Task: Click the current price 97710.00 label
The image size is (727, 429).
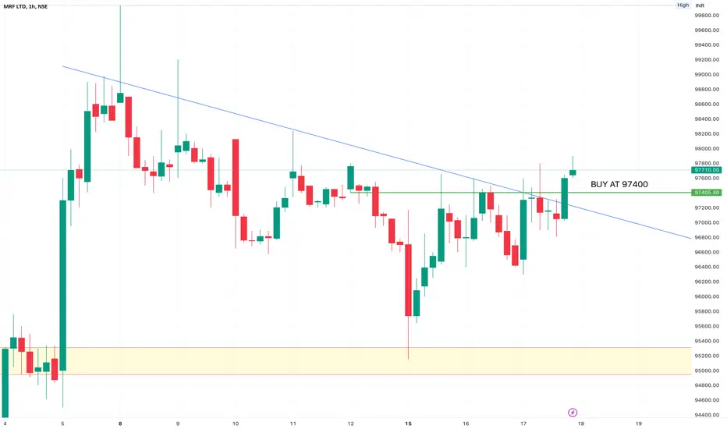Action: tap(707, 170)
